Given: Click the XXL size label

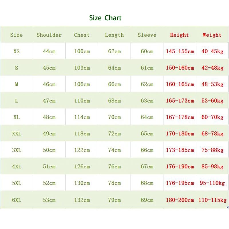Looking at the screenshot, I should tap(17, 134).
